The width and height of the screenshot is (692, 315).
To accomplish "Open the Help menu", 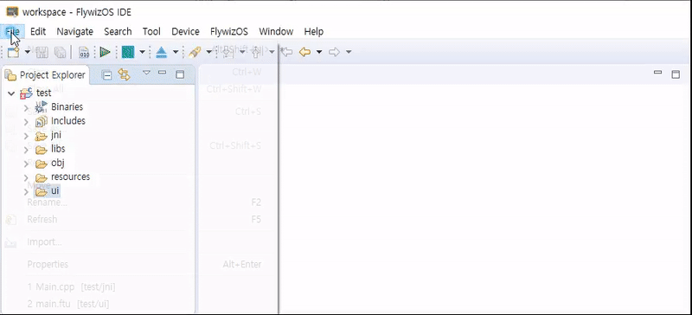I will click(314, 31).
